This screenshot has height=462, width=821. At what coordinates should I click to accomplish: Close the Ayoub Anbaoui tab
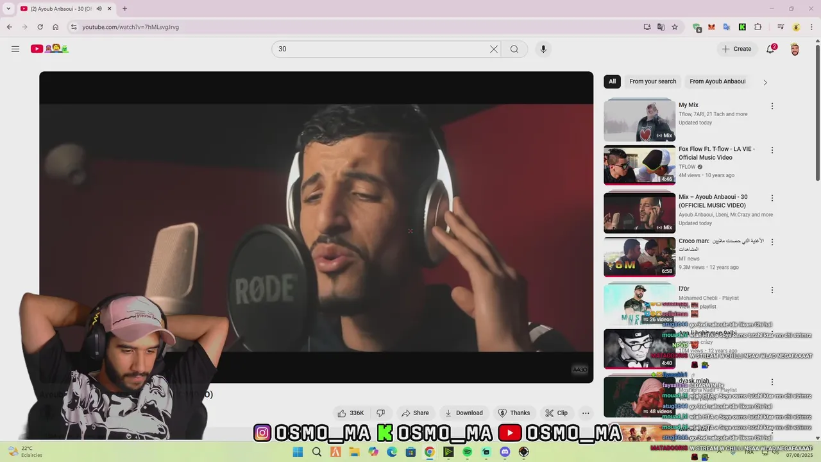(109, 8)
